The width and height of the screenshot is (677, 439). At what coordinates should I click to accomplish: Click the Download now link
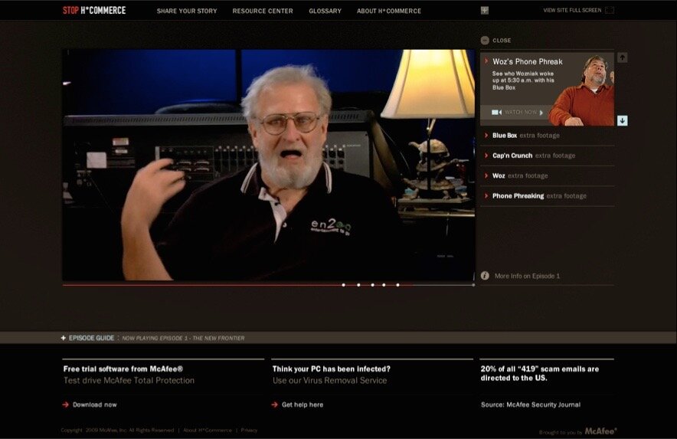(x=94, y=405)
